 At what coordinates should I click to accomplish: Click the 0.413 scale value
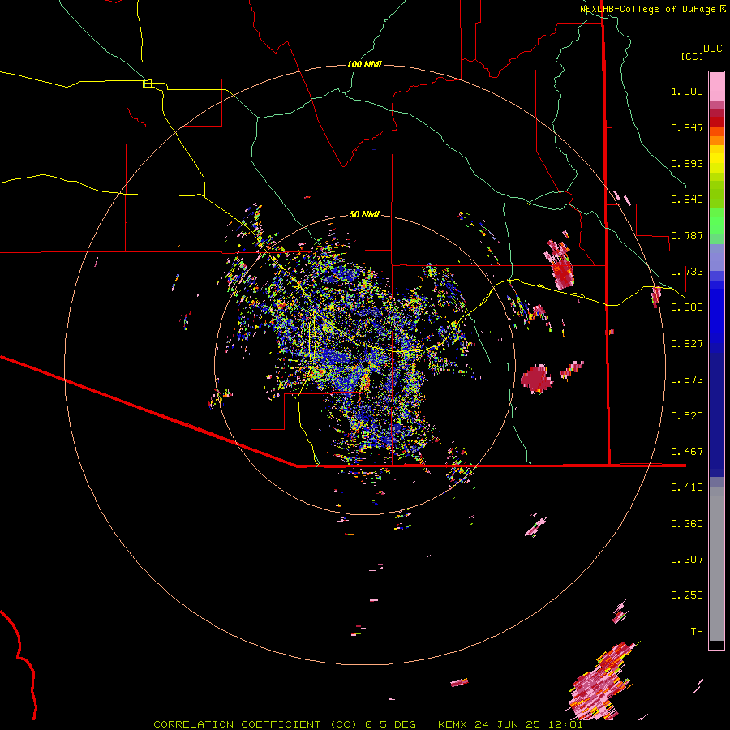tap(687, 487)
